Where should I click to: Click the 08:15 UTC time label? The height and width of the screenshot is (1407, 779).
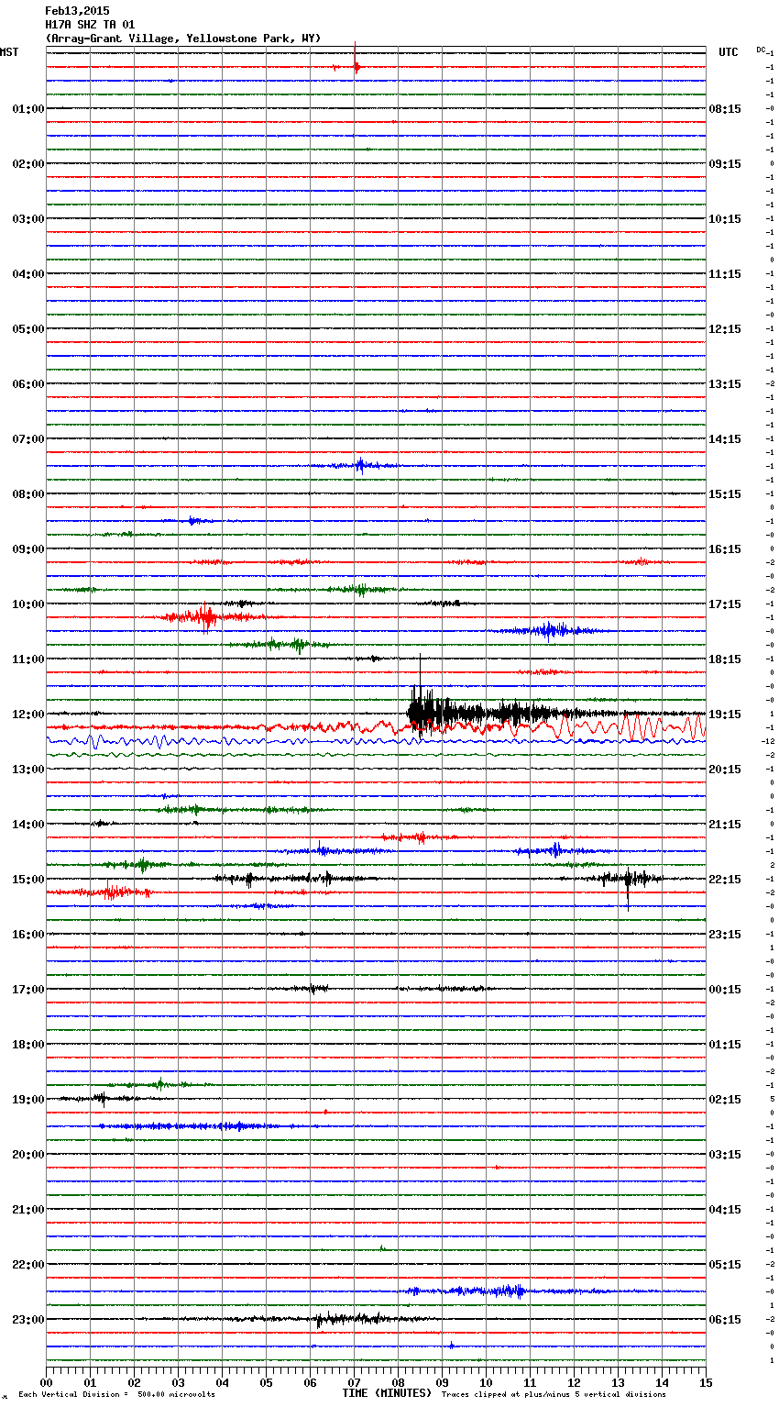[725, 109]
